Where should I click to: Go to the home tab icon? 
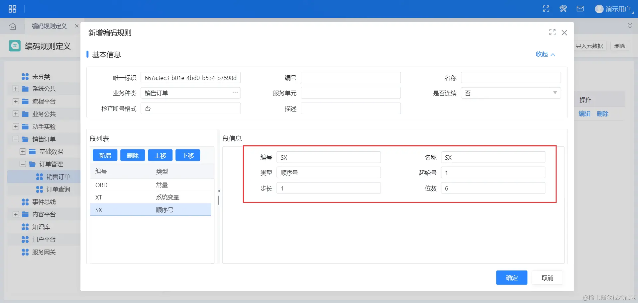click(x=13, y=26)
